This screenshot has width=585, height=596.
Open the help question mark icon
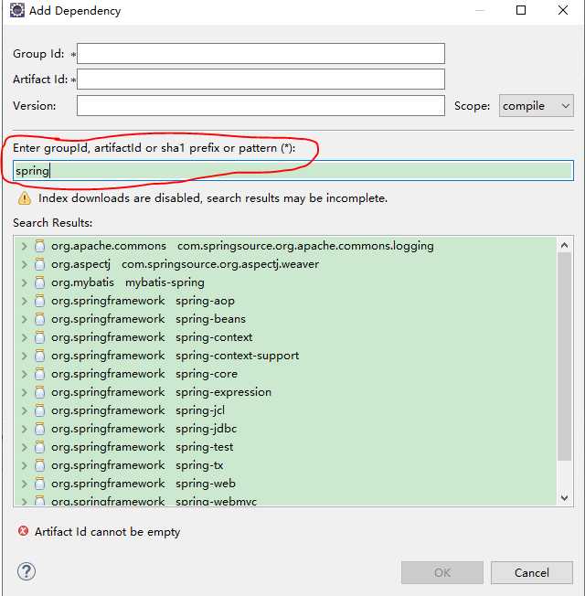coord(27,571)
